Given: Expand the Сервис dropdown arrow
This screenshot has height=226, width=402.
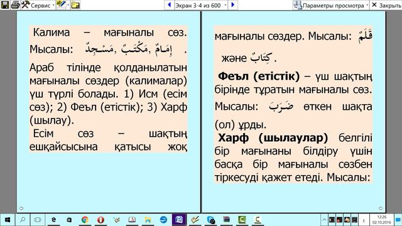Looking at the screenshot, I should pyautogui.click(x=53, y=5).
